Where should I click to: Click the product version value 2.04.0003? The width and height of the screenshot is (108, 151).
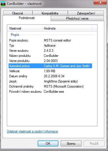tap(51, 61)
